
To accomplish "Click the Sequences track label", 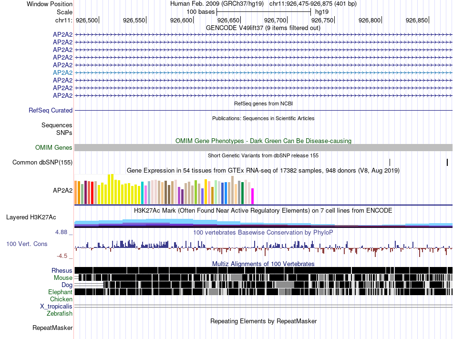I will click(x=57, y=125).
